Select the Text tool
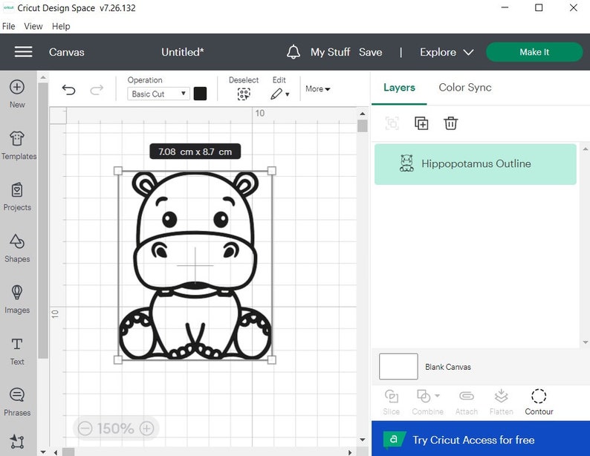 coord(17,344)
